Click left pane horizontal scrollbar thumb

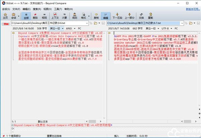92,121
